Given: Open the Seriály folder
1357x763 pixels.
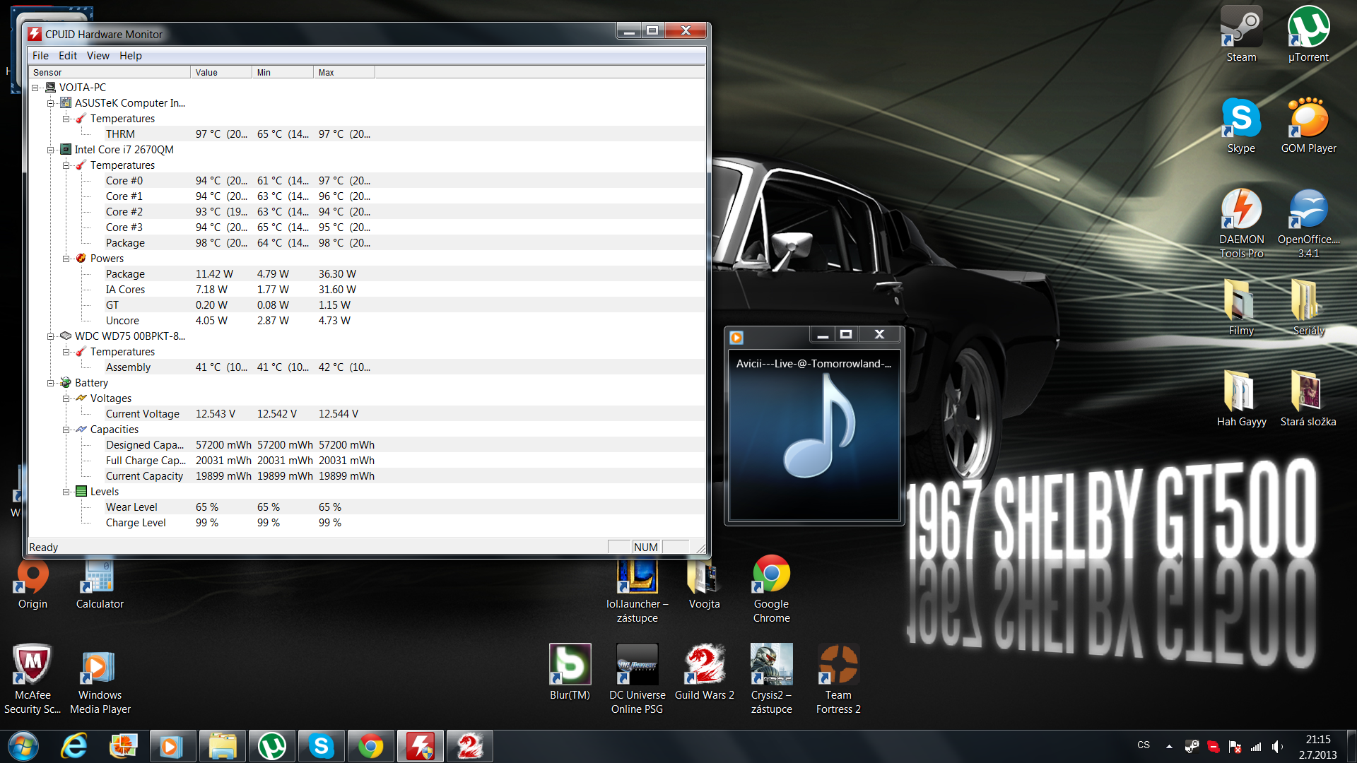Looking at the screenshot, I should [x=1308, y=307].
